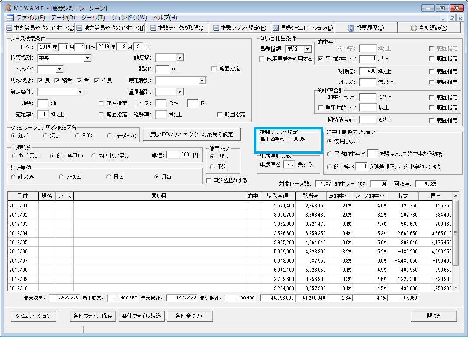Open the ツール menu

(93, 18)
